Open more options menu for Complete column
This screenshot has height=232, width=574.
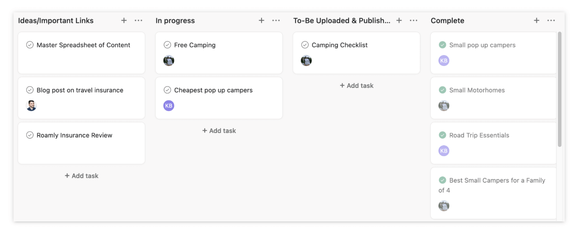coord(551,20)
